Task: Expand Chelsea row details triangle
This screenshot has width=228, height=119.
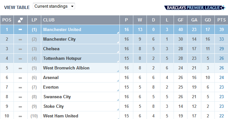Action: [118, 52]
